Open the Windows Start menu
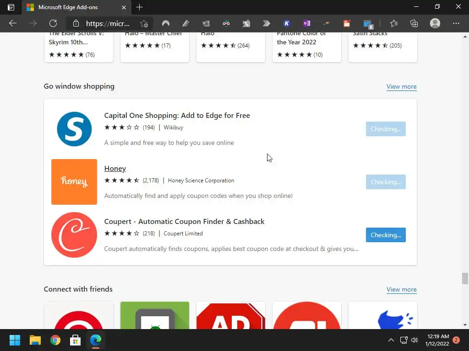 coord(15,340)
